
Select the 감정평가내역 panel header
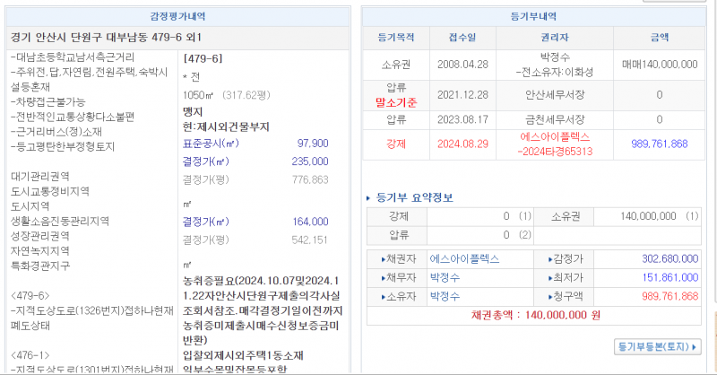pos(177,16)
